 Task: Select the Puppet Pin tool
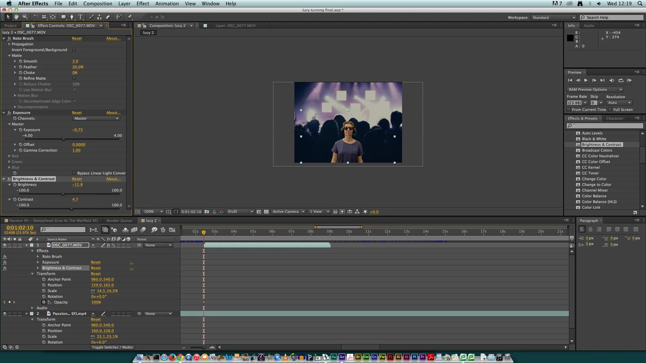[130, 17]
